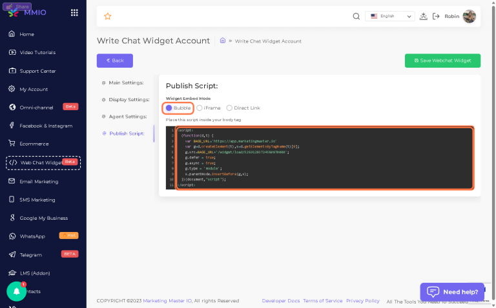The height and width of the screenshot is (308, 496).
Task: Click the Web Chat Widget code icon
Action: 13,162
